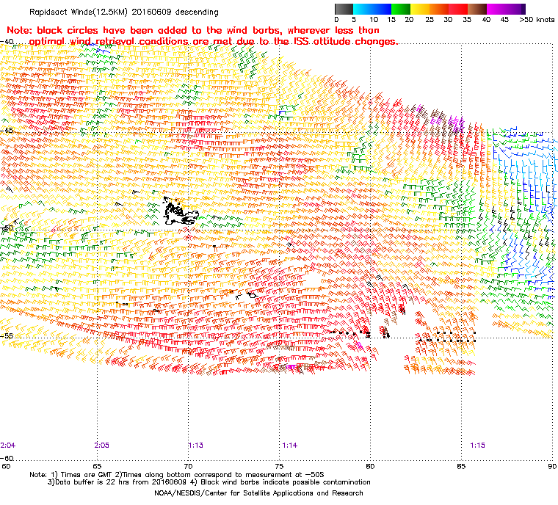Click the purple '1:13' time label
The height and width of the screenshot is (505, 558).
[196, 446]
